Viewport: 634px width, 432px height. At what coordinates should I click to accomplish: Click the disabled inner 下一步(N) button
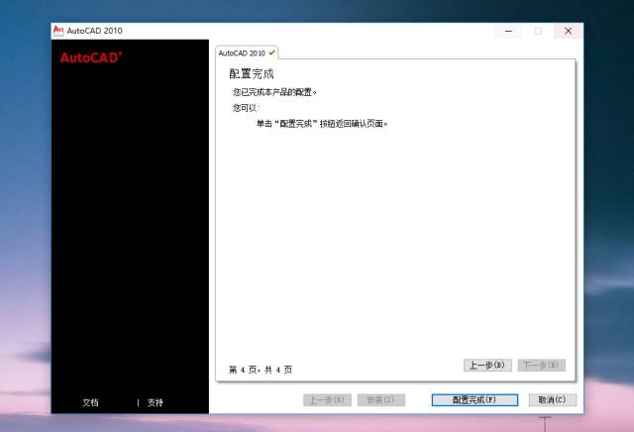click(x=542, y=366)
